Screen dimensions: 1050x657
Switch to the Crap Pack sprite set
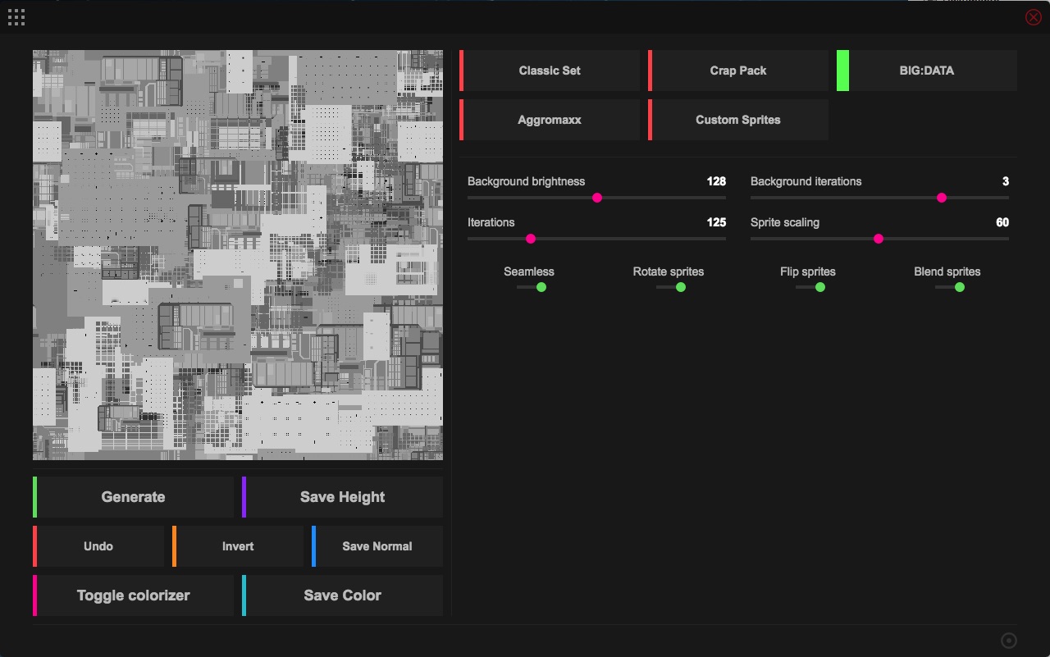[x=738, y=71]
